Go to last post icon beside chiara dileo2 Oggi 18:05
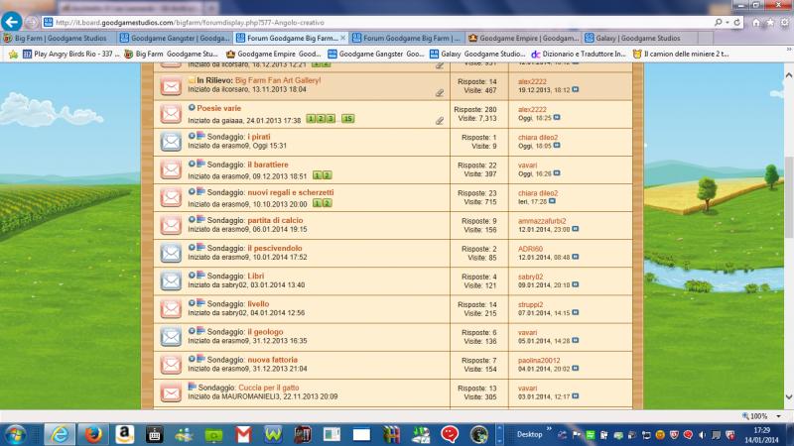 point(557,145)
